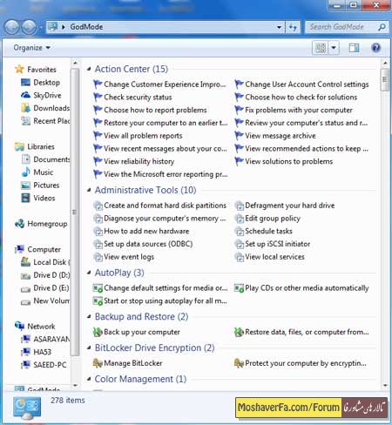Open the view options dropdown arrow

[x=334, y=48]
